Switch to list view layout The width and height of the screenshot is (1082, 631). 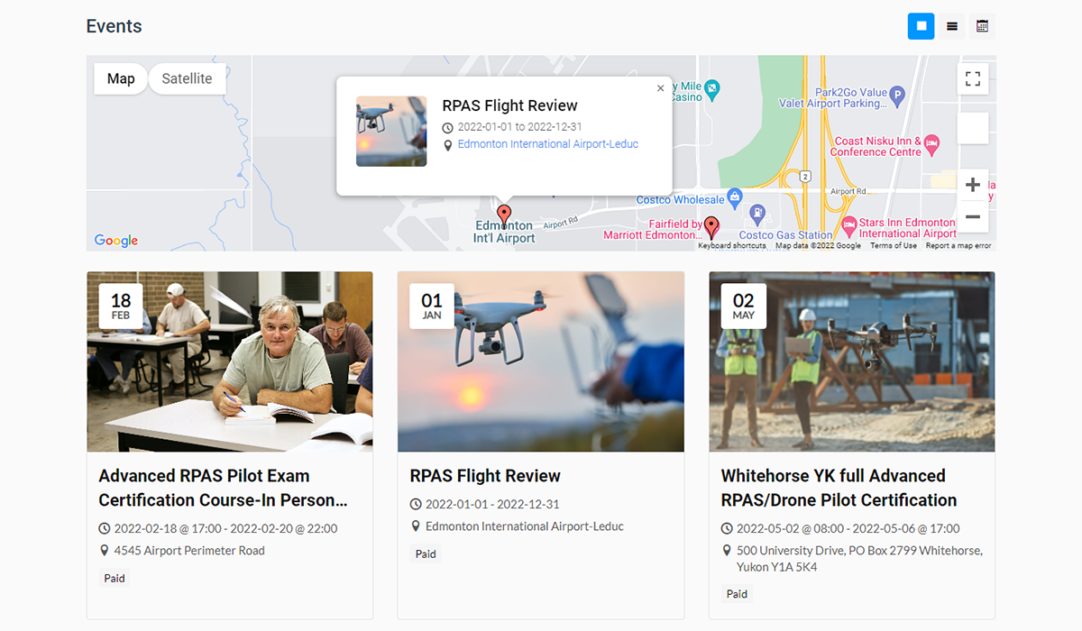(951, 26)
